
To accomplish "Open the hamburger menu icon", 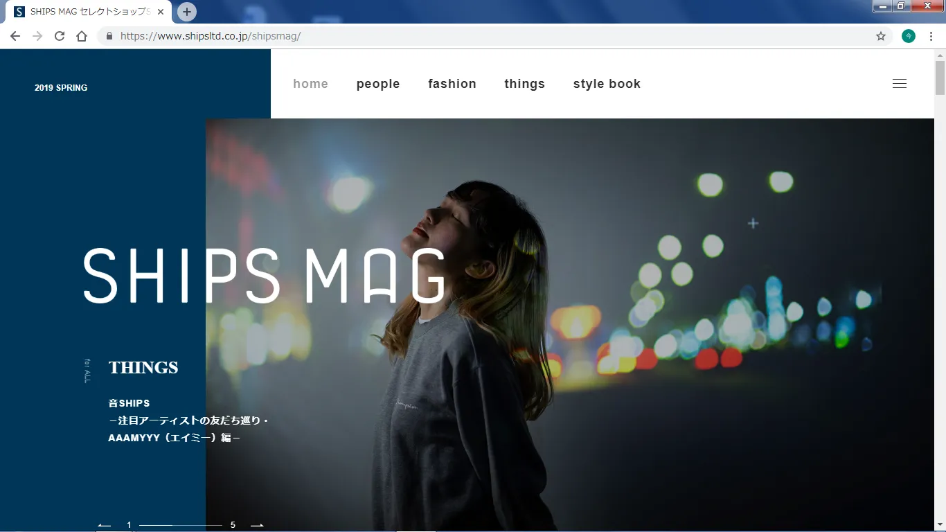I will [899, 84].
